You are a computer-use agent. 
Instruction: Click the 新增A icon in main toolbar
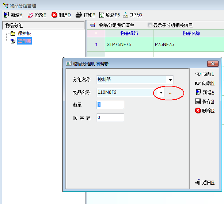(6, 15)
